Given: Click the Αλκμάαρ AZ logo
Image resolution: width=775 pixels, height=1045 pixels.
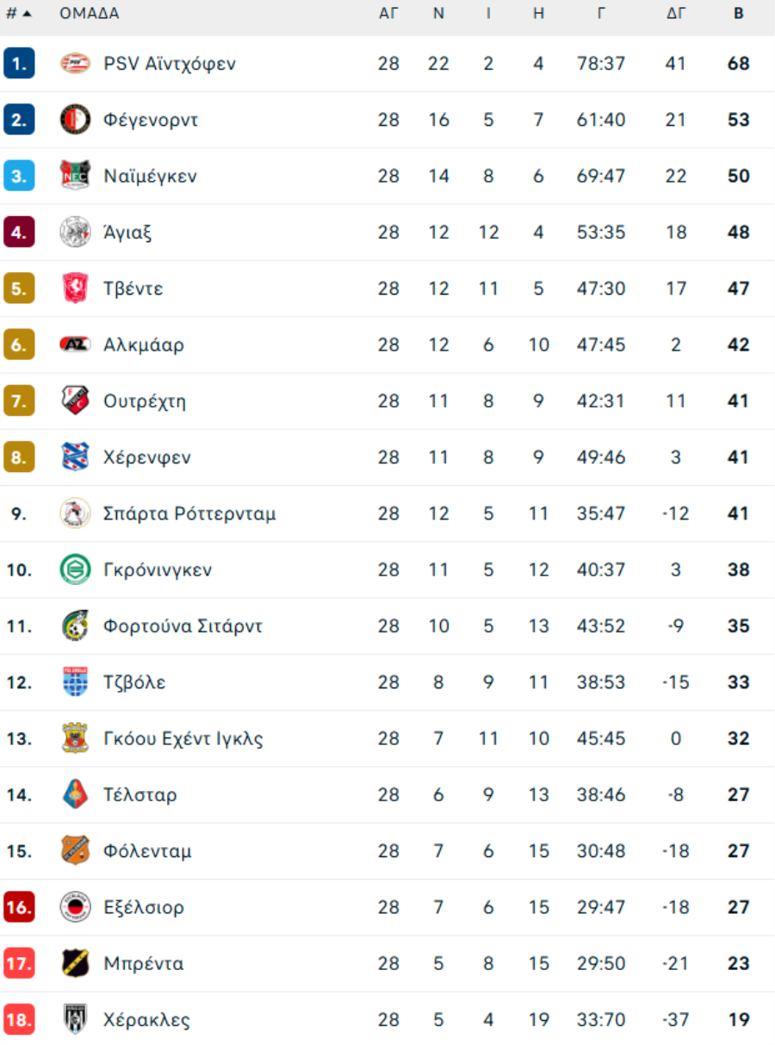Looking at the screenshot, I should (x=75, y=345).
